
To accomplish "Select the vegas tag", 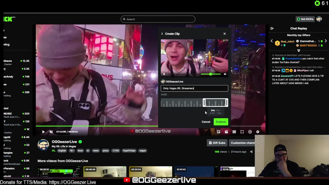I will tap(143, 151).
